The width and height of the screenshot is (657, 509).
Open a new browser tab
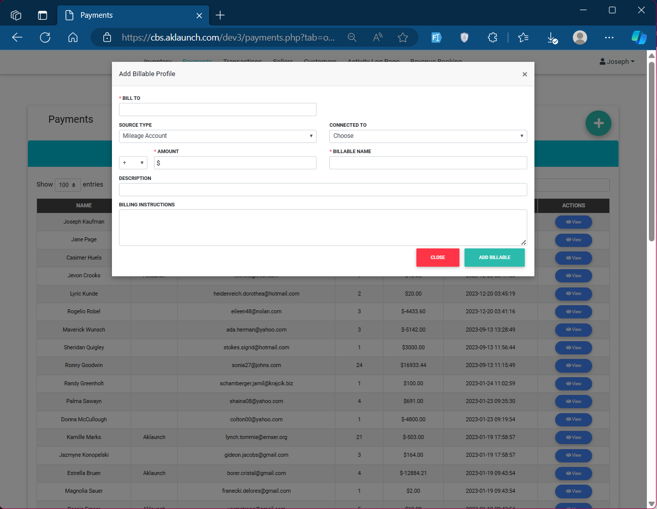point(220,15)
